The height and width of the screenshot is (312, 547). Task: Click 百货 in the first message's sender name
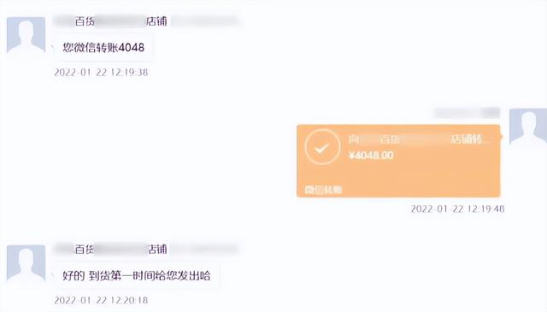[85, 21]
